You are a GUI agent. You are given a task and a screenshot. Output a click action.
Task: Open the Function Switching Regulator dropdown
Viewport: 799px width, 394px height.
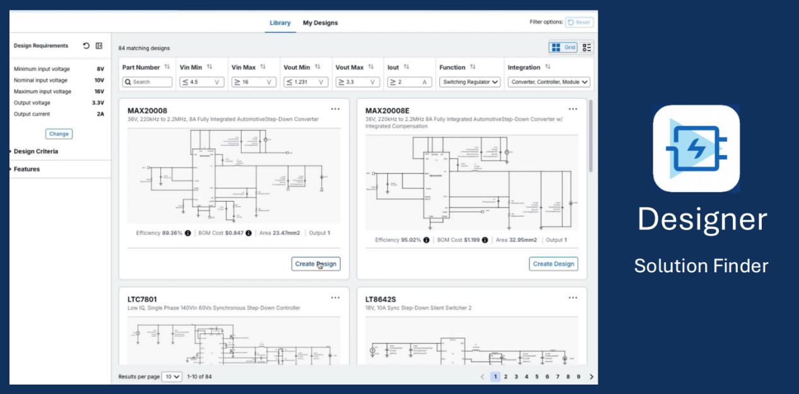click(x=470, y=82)
